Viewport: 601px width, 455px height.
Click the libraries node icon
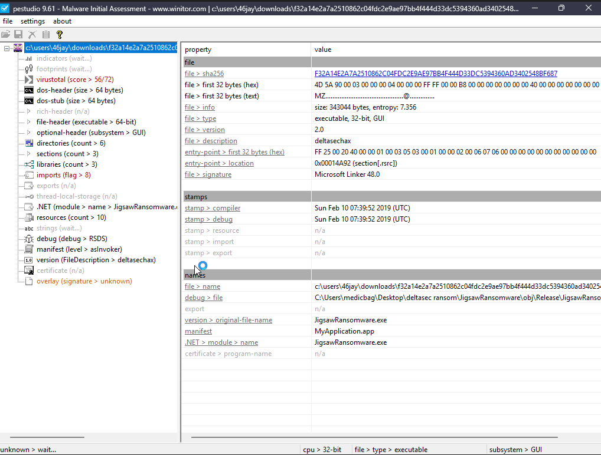pyautogui.click(x=29, y=164)
